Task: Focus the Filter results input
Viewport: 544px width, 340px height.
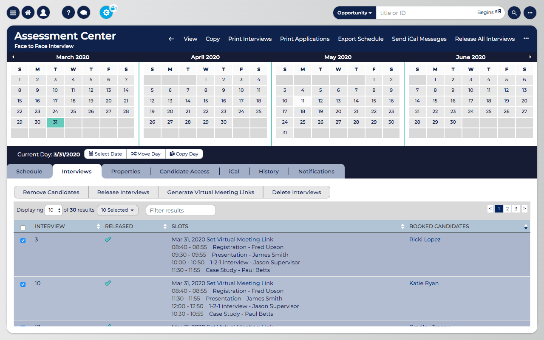Action: pos(181,210)
